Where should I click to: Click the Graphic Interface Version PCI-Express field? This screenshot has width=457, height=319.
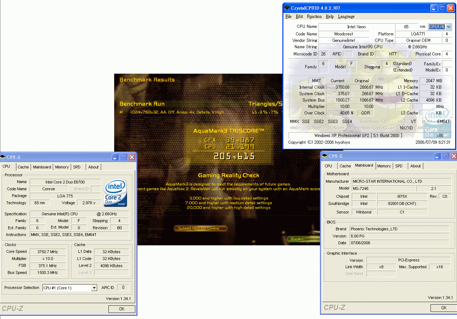(408, 260)
